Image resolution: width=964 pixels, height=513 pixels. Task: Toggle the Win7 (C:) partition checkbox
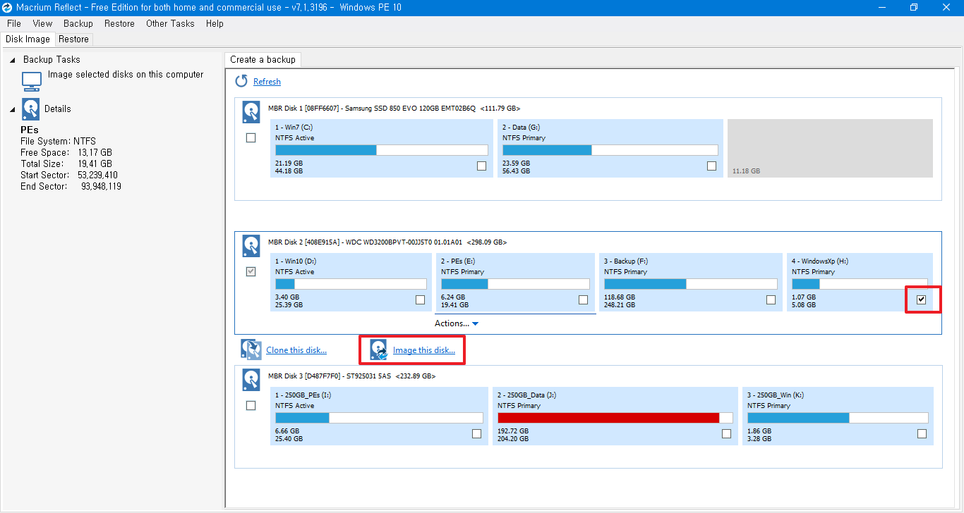tap(481, 166)
